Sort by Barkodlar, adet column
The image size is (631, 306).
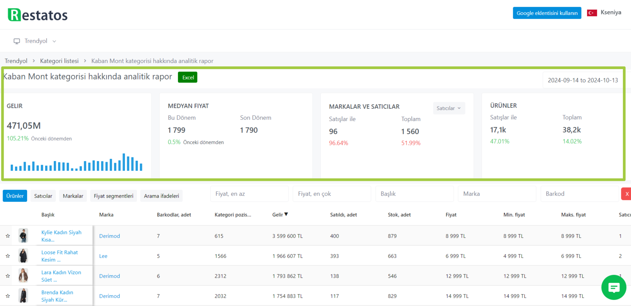pyautogui.click(x=174, y=215)
